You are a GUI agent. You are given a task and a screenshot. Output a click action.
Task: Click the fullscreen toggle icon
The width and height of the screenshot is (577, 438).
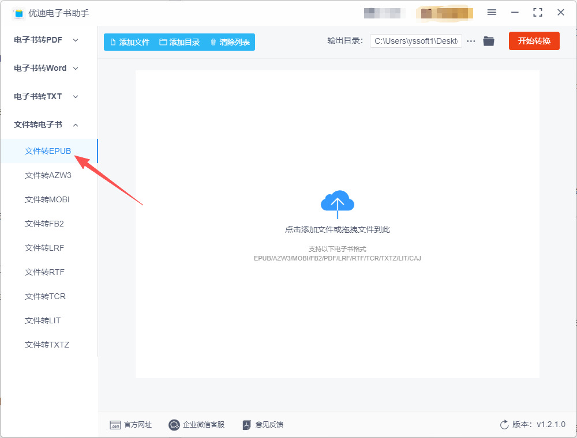click(538, 13)
